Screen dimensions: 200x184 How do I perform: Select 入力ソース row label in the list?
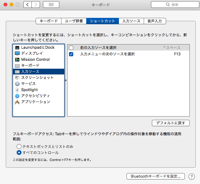coord(30,72)
